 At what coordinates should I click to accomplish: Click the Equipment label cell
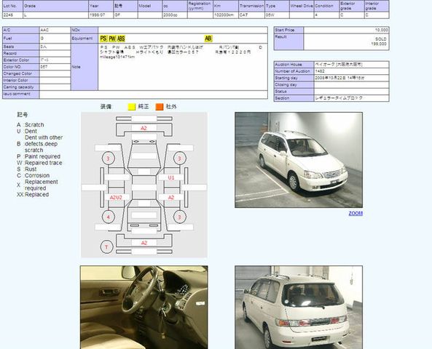click(85, 39)
